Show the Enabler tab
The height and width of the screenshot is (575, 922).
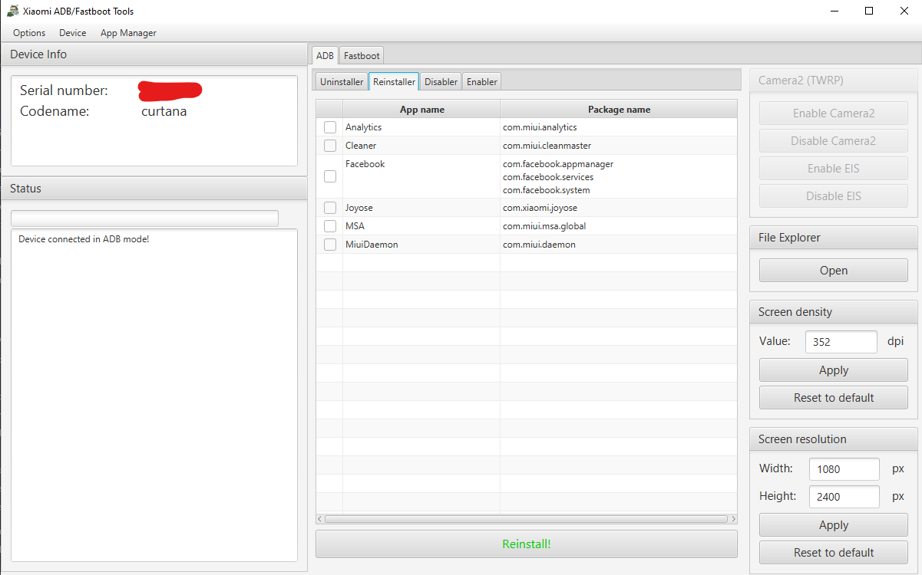(x=482, y=82)
